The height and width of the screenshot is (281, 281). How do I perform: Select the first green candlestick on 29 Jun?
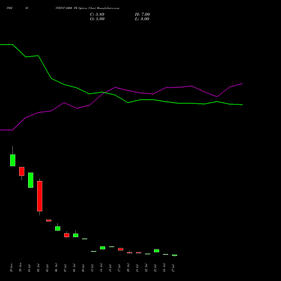tap(13, 160)
